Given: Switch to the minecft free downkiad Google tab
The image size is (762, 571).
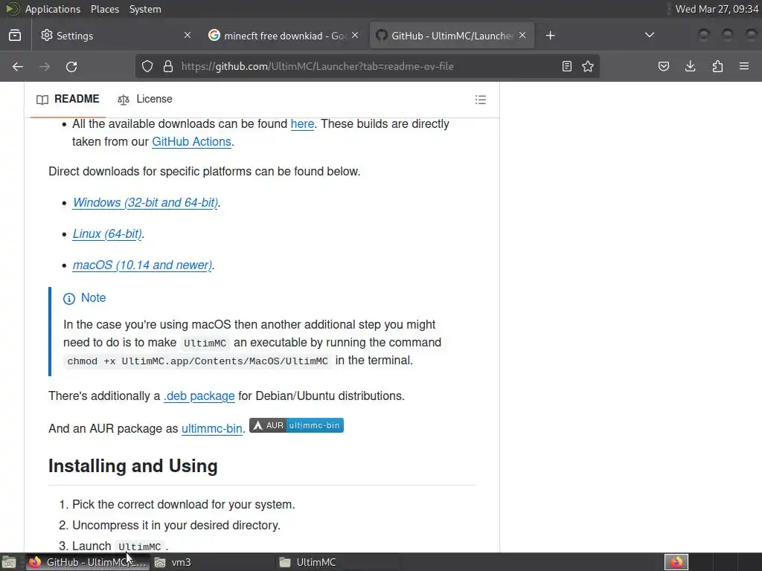Looking at the screenshot, I should coord(284,36).
